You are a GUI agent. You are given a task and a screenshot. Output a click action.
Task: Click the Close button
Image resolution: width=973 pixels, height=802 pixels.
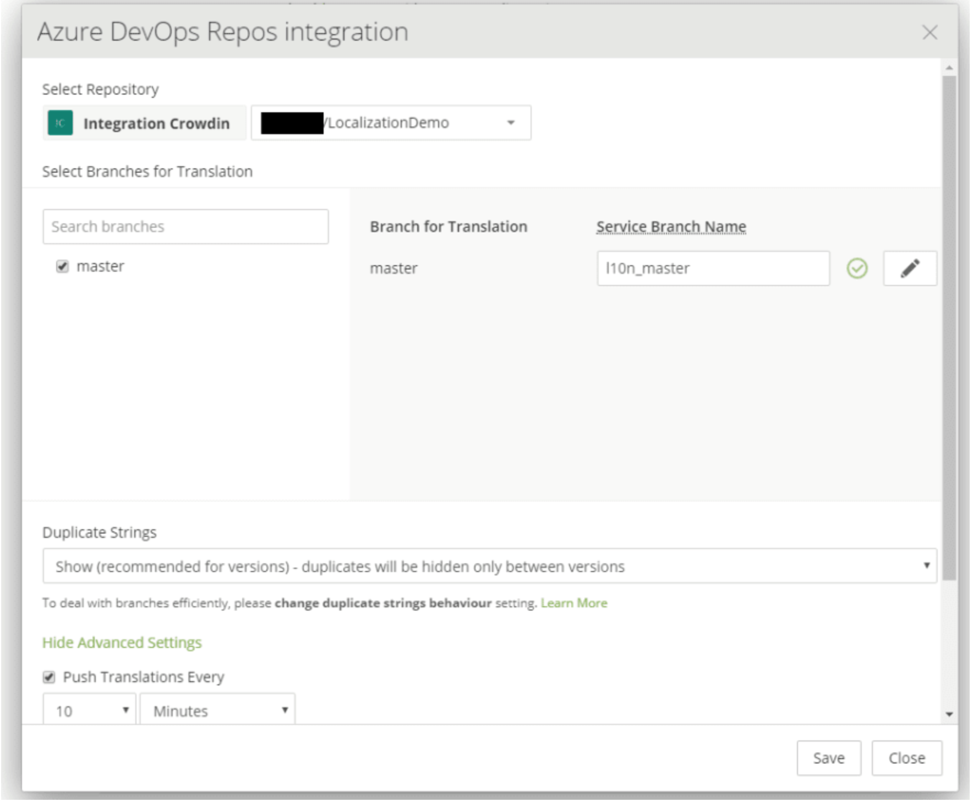pyautogui.click(x=907, y=758)
